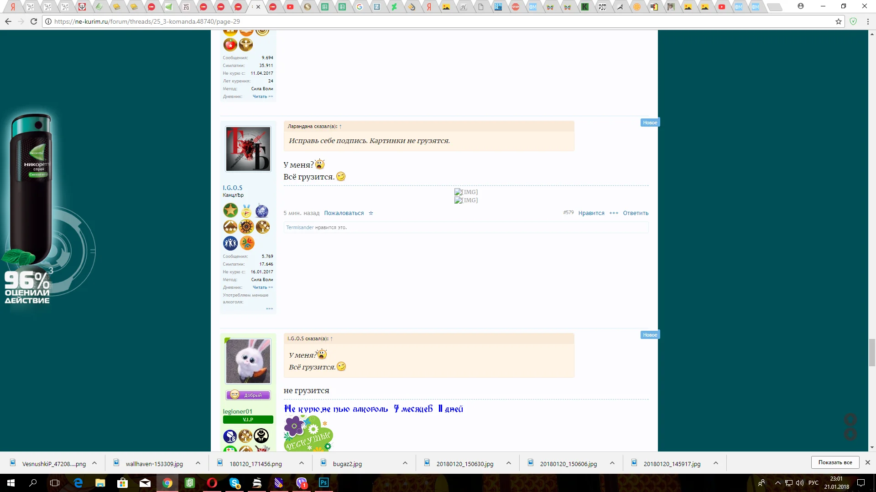
Task: Open the three-plus menu in post #579
Action: pos(614,213)
